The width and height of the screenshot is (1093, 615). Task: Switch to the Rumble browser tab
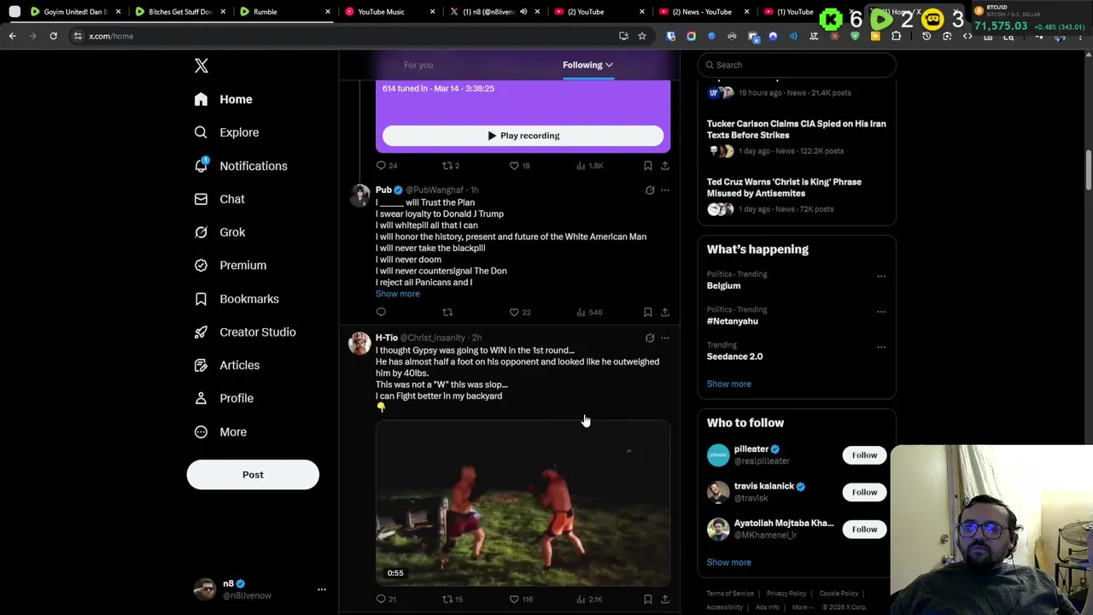(283, 12)
